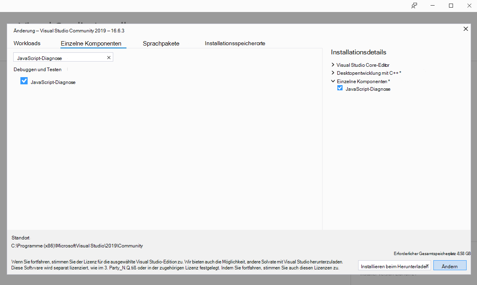Select the Einzelne Komponenten tab
Screen dimensions: 477x285
[93, 43]
